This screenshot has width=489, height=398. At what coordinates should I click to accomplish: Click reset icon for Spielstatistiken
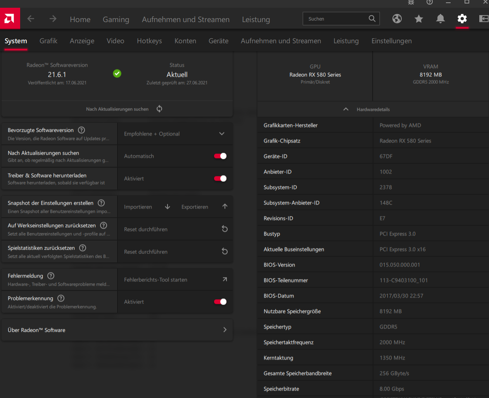coord(225,252)
